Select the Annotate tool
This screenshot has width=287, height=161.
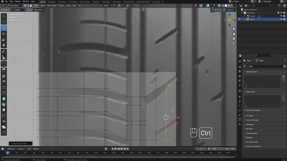point(4,52)
